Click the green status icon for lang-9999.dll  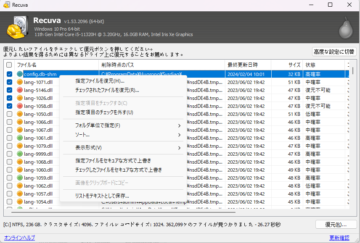pos(20,154)
